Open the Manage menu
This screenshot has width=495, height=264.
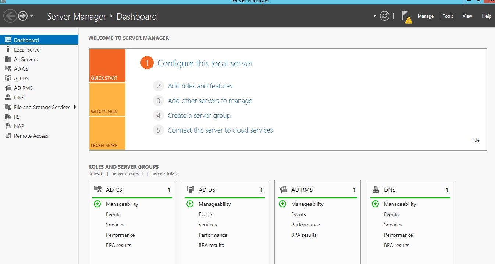click(x=425, y=16)
